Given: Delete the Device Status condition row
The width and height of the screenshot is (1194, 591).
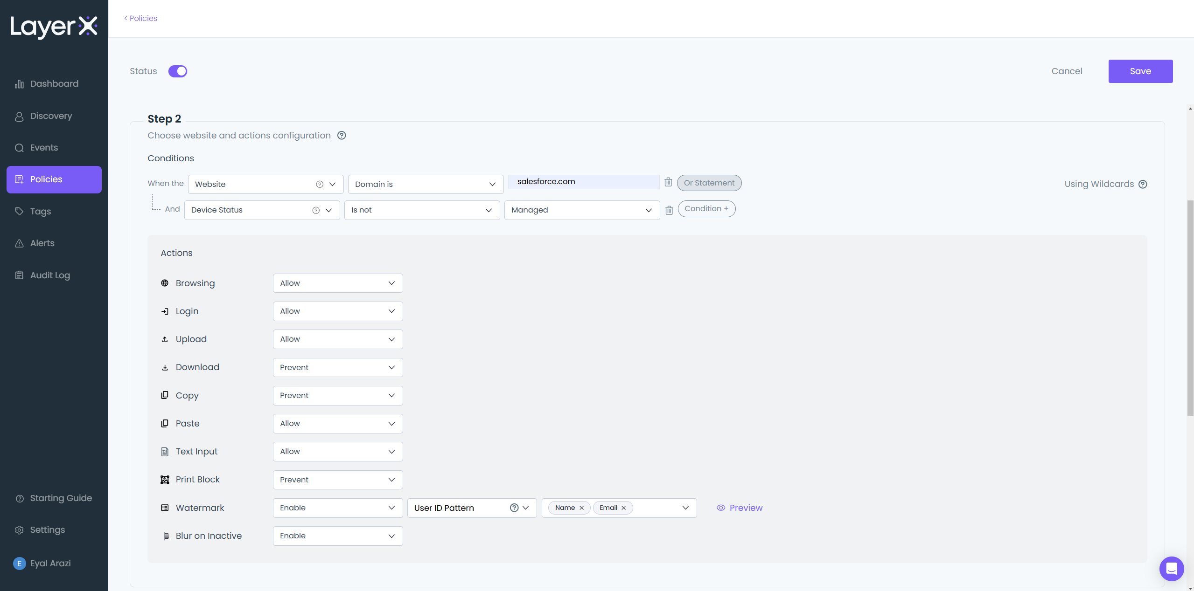Looking at the screenshot, I should click(669, 210).
